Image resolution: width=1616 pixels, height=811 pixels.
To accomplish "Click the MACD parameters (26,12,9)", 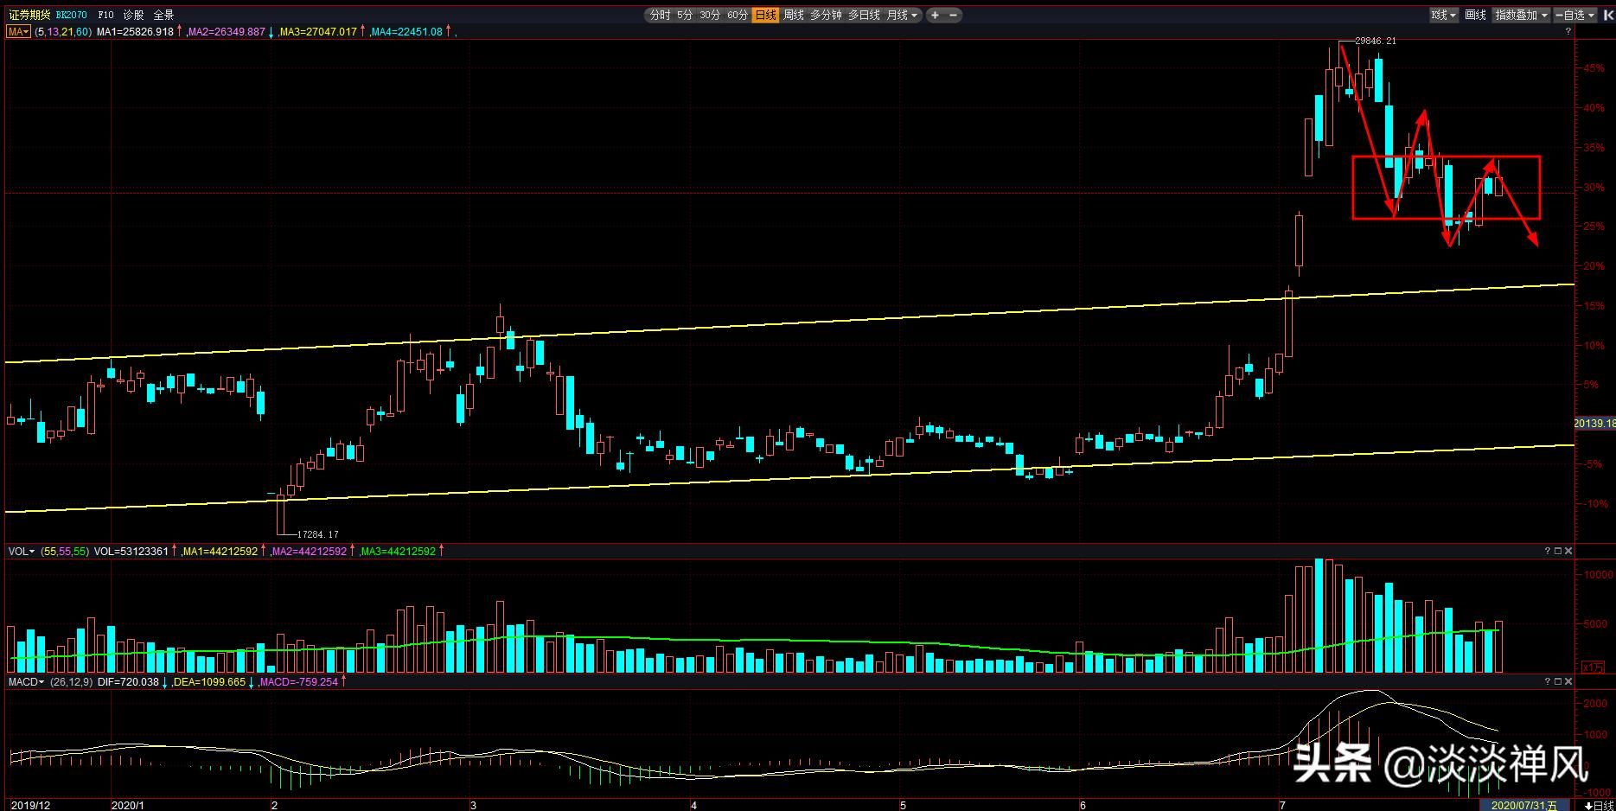I will coord(72,682).
